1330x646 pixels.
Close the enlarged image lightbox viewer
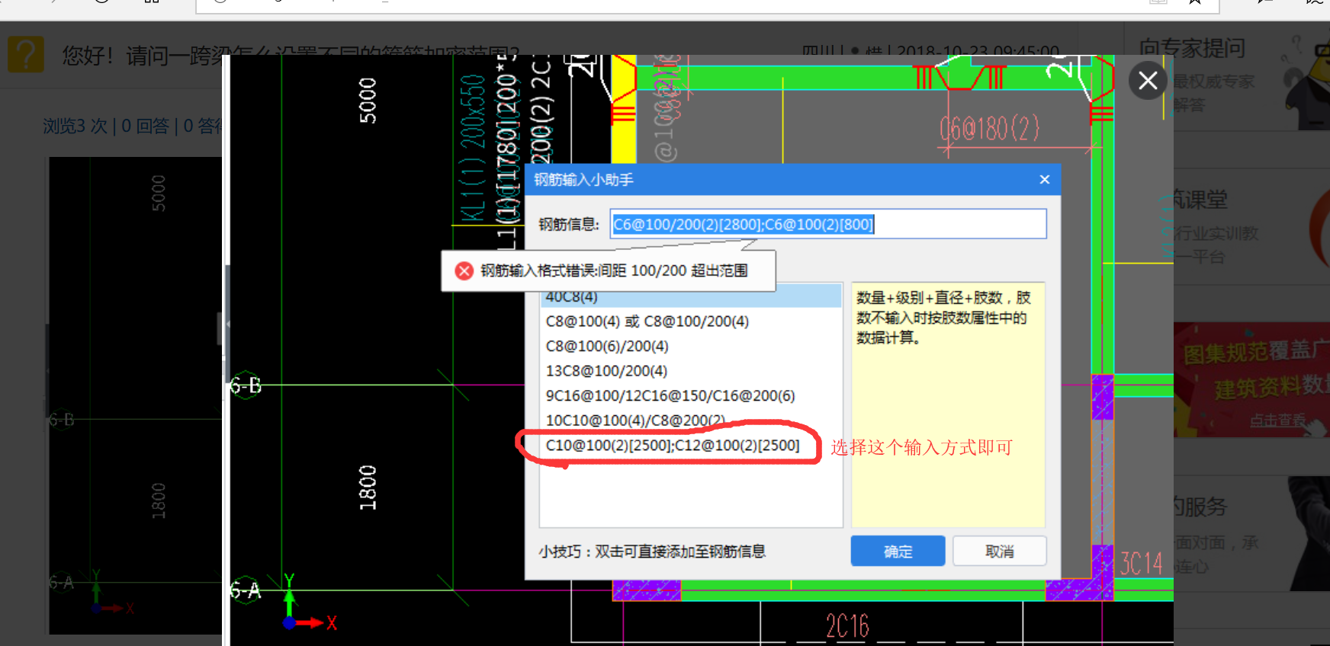point(1148,80)
